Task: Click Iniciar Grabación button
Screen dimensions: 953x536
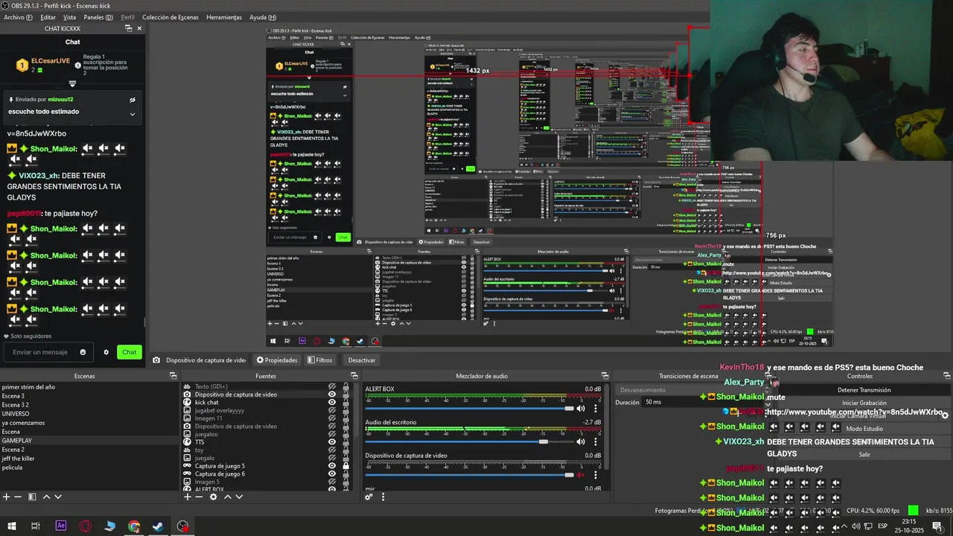Action: [x=864, y=403]
